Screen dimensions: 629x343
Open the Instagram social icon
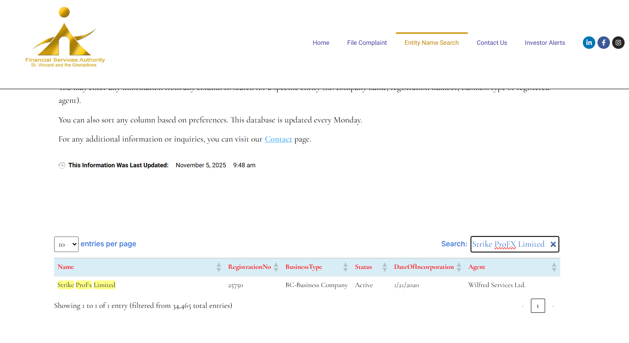(x=618, y=43)
